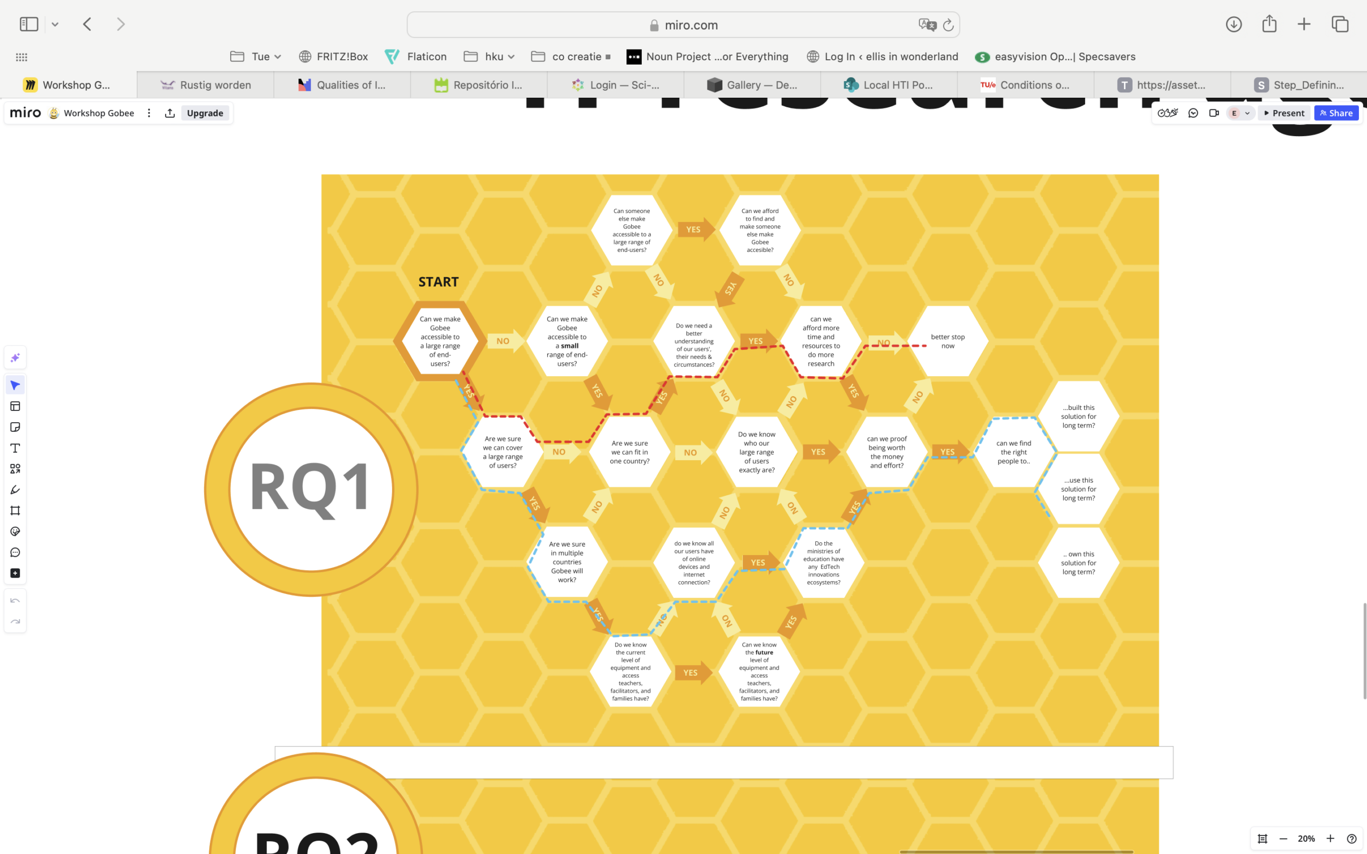Open the board options three-dot menu
The image size is (1367, 854).
(149, 113)
